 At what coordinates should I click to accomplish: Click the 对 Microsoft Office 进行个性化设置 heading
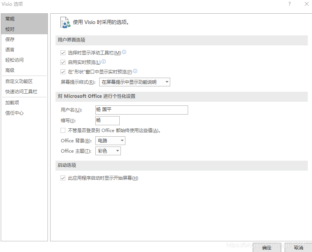pos(97,96)
